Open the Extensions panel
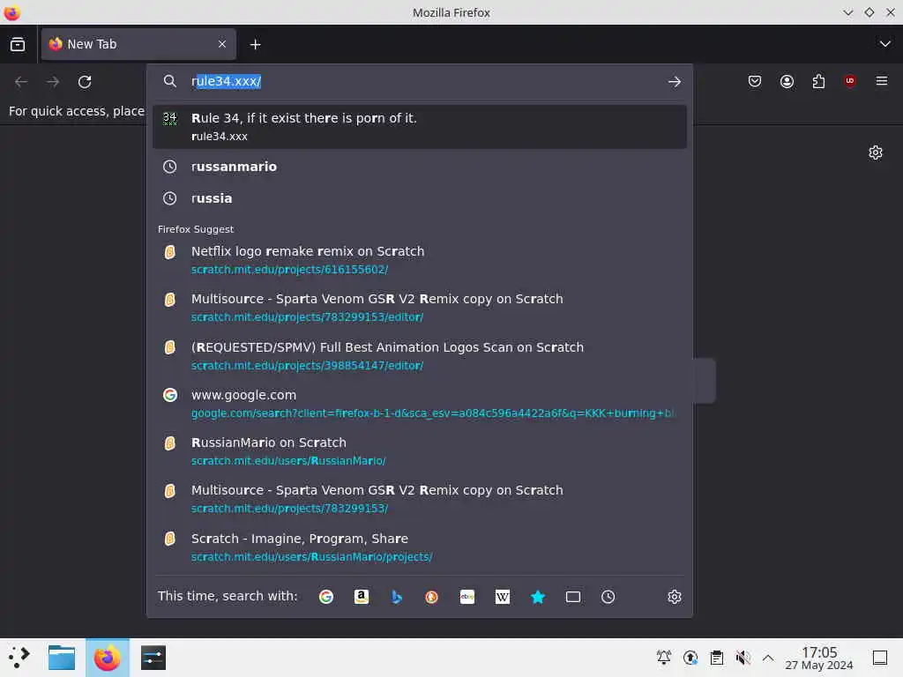 [x=818, y=82]
